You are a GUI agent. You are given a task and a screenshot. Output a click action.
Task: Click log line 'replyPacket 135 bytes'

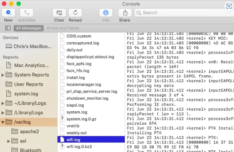tap(153, 57)
